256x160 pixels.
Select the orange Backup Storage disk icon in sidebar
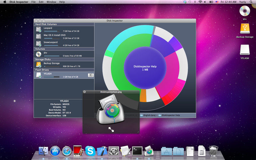click(x=38, y=65)
